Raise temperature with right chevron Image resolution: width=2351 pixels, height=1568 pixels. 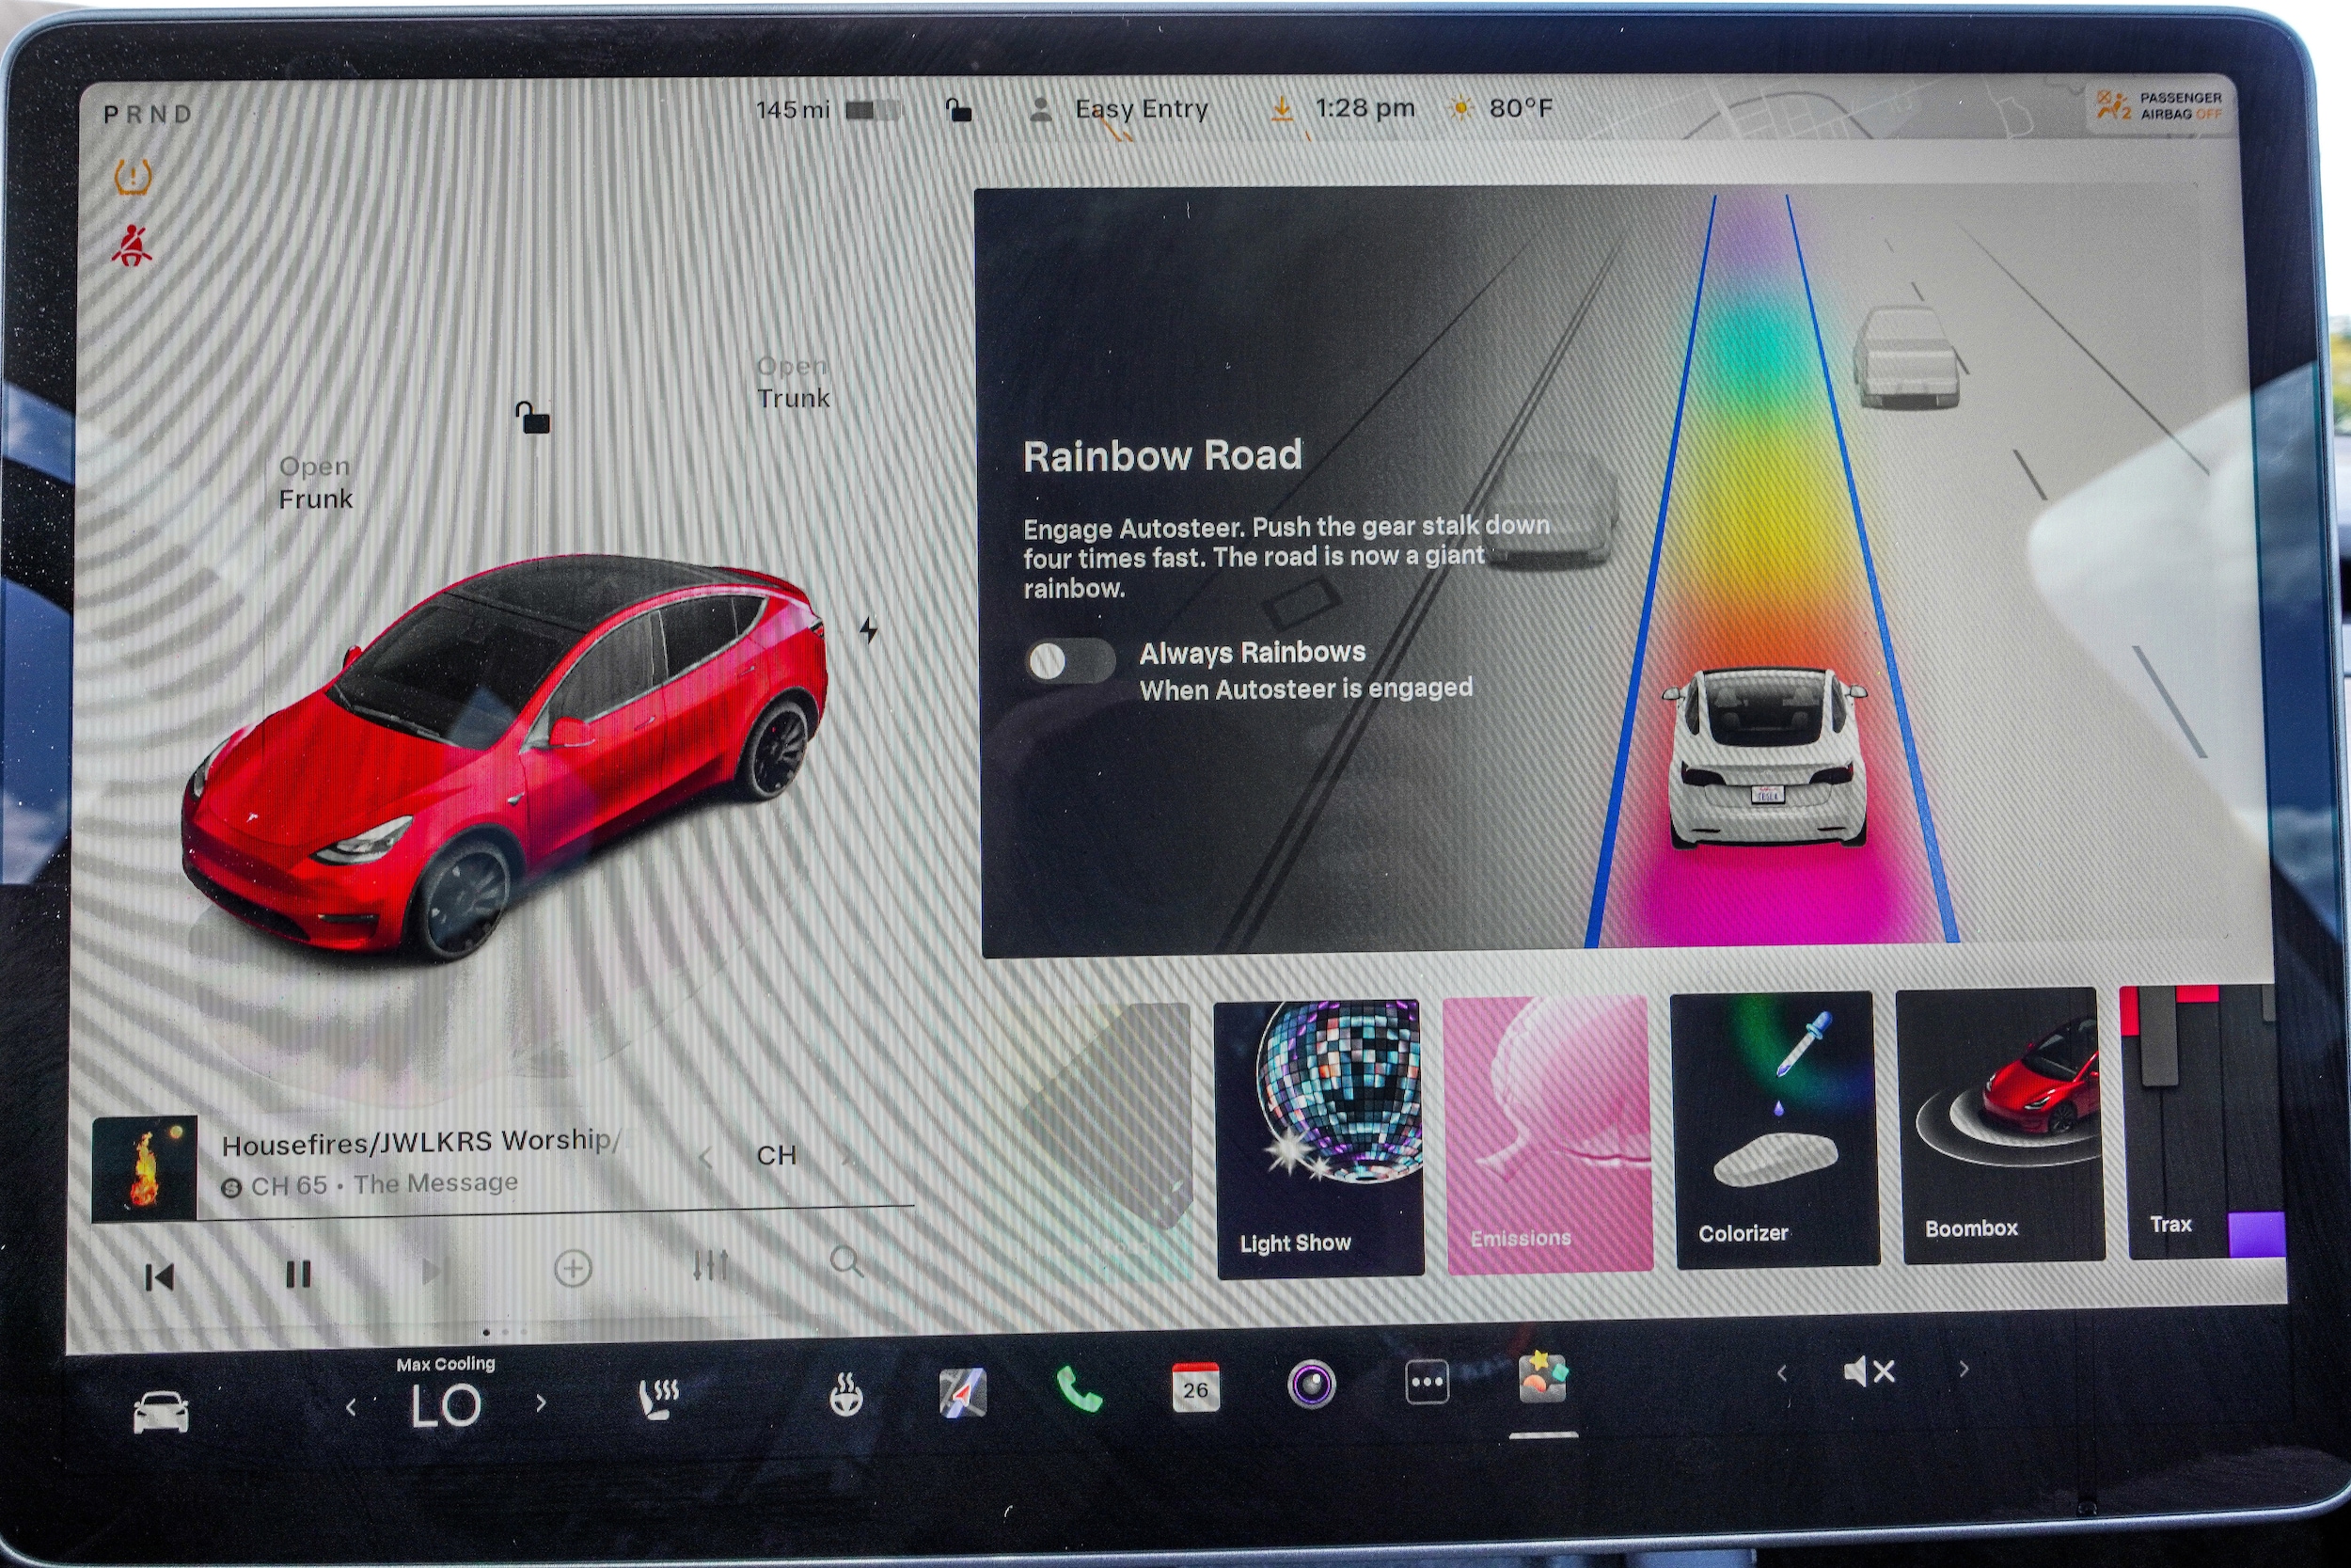click(541, 1403)
